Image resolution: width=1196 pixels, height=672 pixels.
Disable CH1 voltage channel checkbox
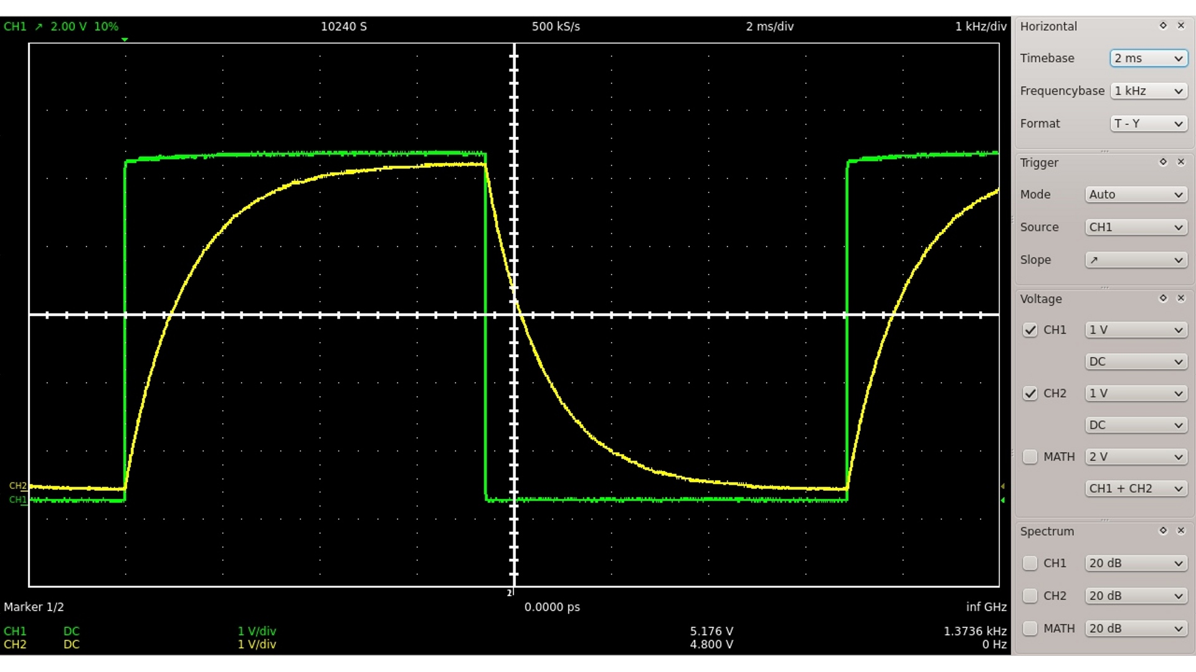coord(1030,330)
